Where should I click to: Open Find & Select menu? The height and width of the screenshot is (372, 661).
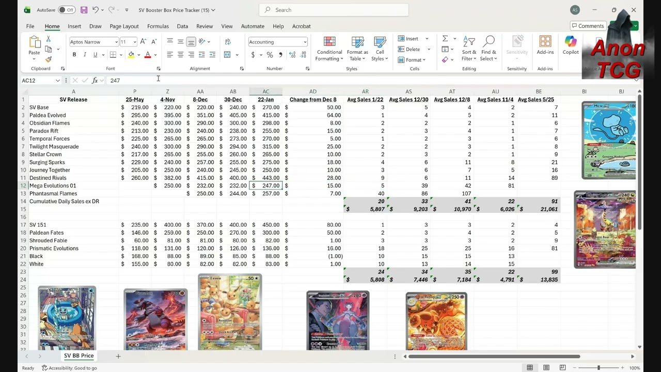pos(489,49)
